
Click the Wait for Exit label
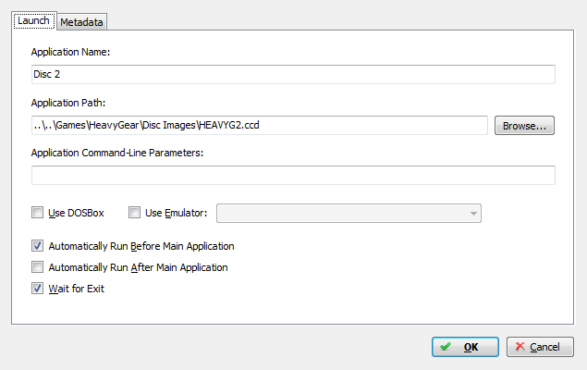(77, 289)
